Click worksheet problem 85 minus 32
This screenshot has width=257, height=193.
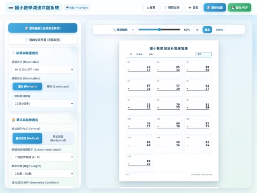tap(168, 69)
